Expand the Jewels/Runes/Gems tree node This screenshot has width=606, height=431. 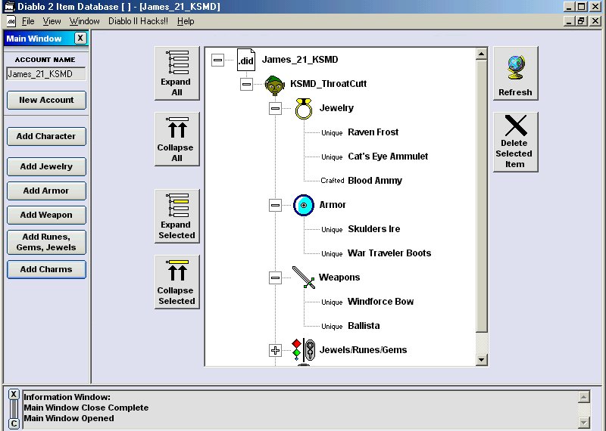[275, 350]
